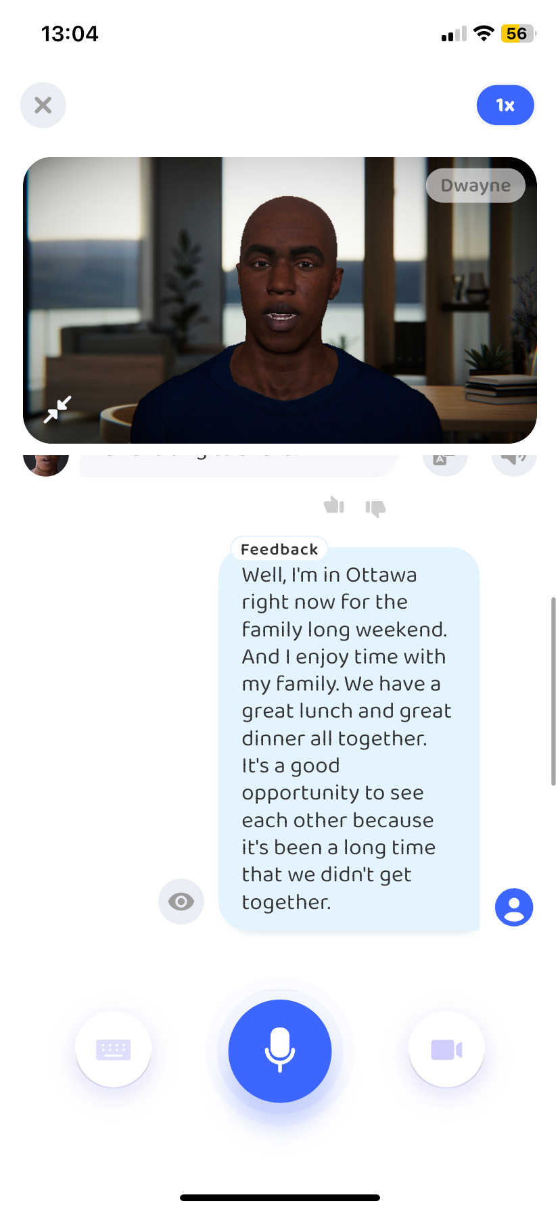Tap the battery indicator in the status bar
This screenshot has width=560, height=1212.
[x=518, y=34]
